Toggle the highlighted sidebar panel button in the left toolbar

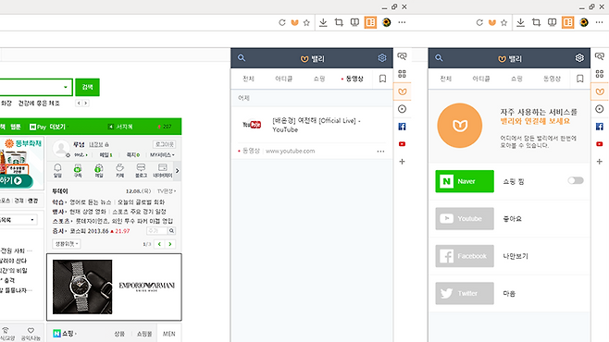pyautogui.click(x=370, y=22)
